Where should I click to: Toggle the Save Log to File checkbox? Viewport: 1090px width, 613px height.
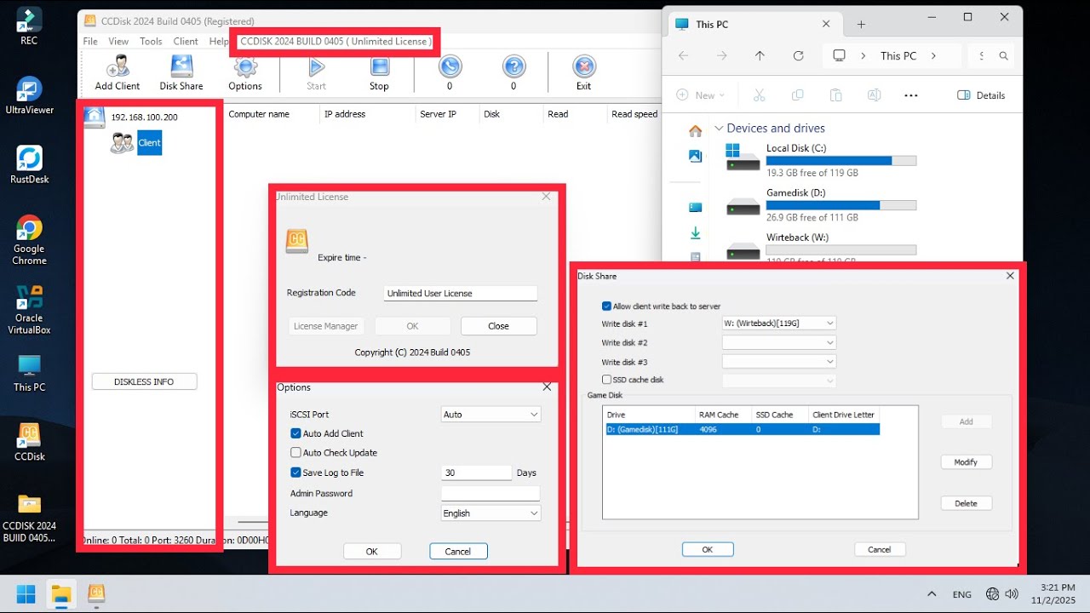pos(295,473)
